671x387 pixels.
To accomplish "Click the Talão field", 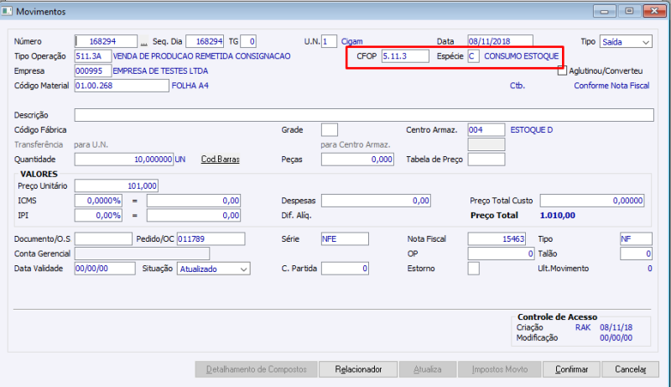I will tap(636, 254).
